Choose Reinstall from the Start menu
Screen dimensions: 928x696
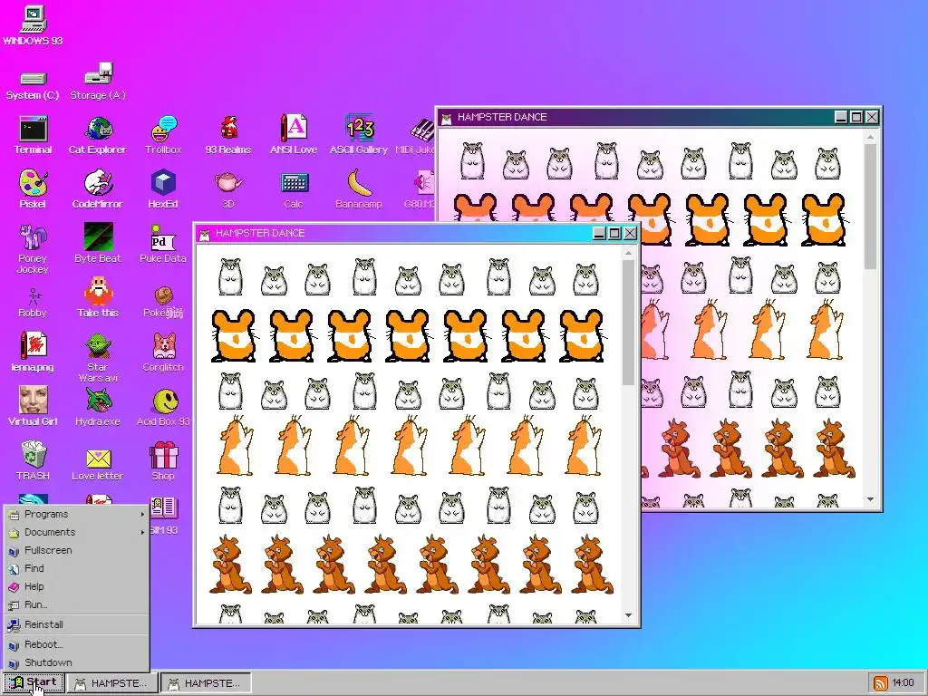click(76, 624)
